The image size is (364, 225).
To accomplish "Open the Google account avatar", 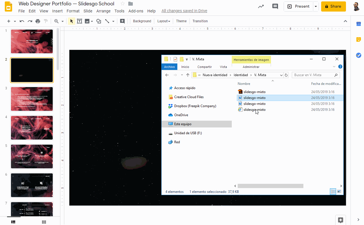I will pyautogui.click(x=356, y=6).
